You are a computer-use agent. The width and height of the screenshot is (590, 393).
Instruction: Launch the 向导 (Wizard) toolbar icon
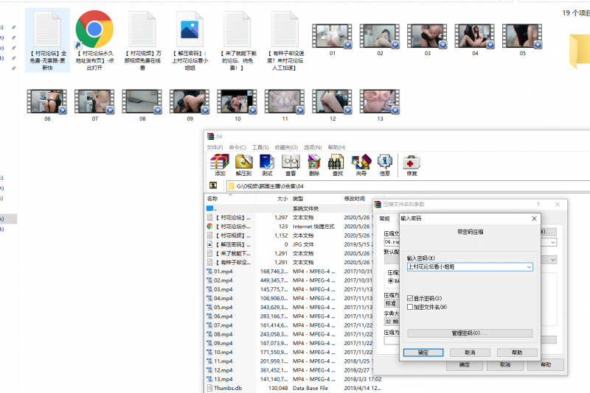361,166
